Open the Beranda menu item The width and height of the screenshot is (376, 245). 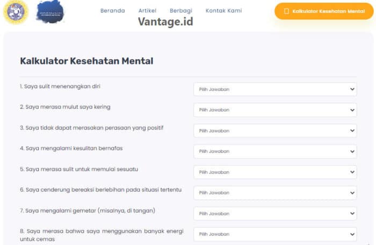tap(112, 11)
